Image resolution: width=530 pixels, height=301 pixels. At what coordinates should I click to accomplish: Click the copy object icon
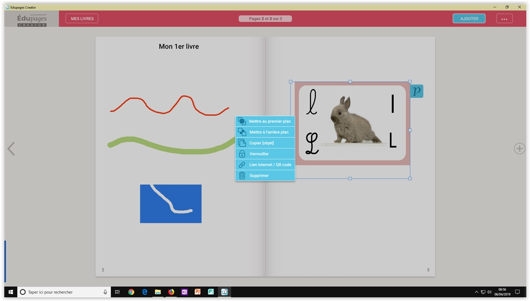[x=242, y=143]
